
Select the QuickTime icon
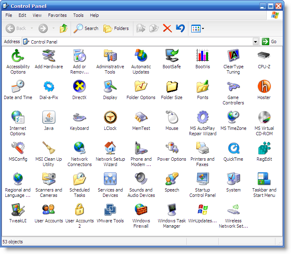(233, 148)
